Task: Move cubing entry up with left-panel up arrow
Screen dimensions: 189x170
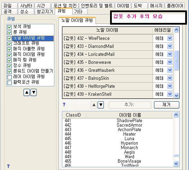Action: click(x=27, y=93)
